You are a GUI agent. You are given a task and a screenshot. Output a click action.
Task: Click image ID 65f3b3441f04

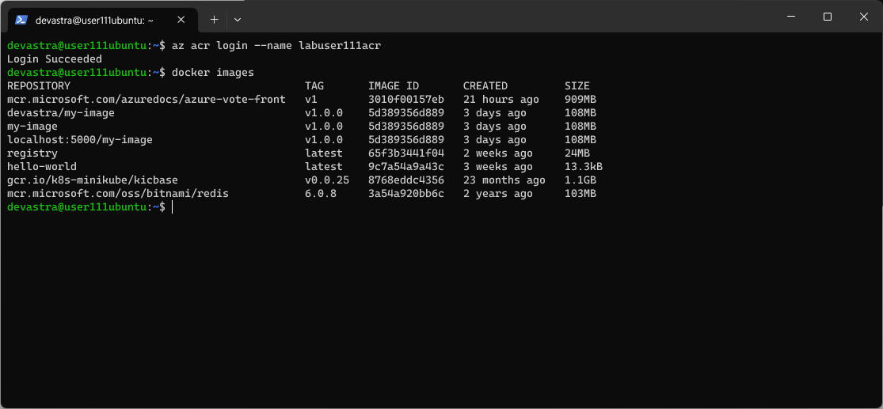point(406,153)
